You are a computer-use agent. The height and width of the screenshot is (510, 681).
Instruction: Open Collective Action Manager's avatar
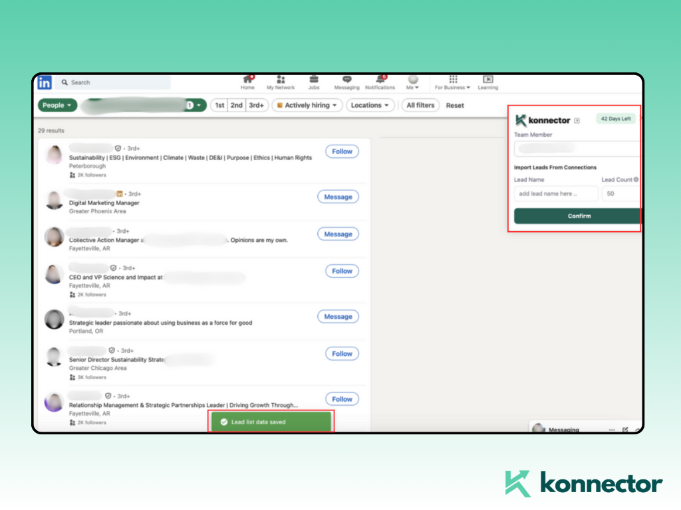(55, 237)
